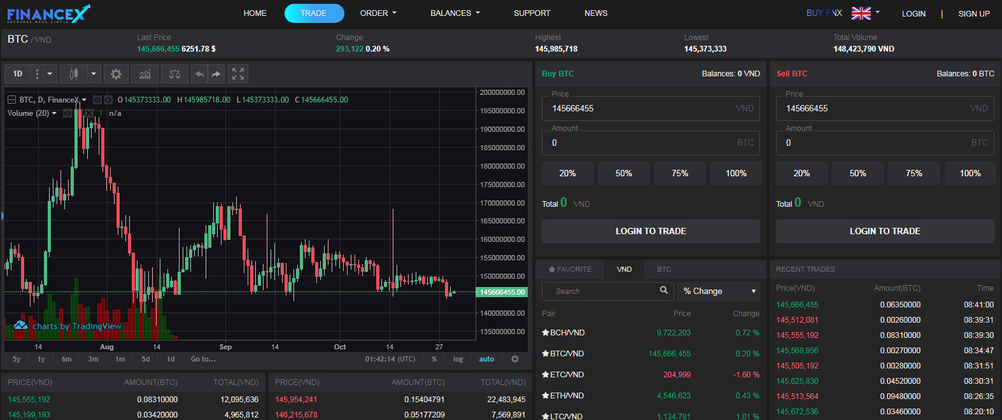Open the SUPPORT page
This screenshot has width=1002, height=420.
click(x=532, y=13)
